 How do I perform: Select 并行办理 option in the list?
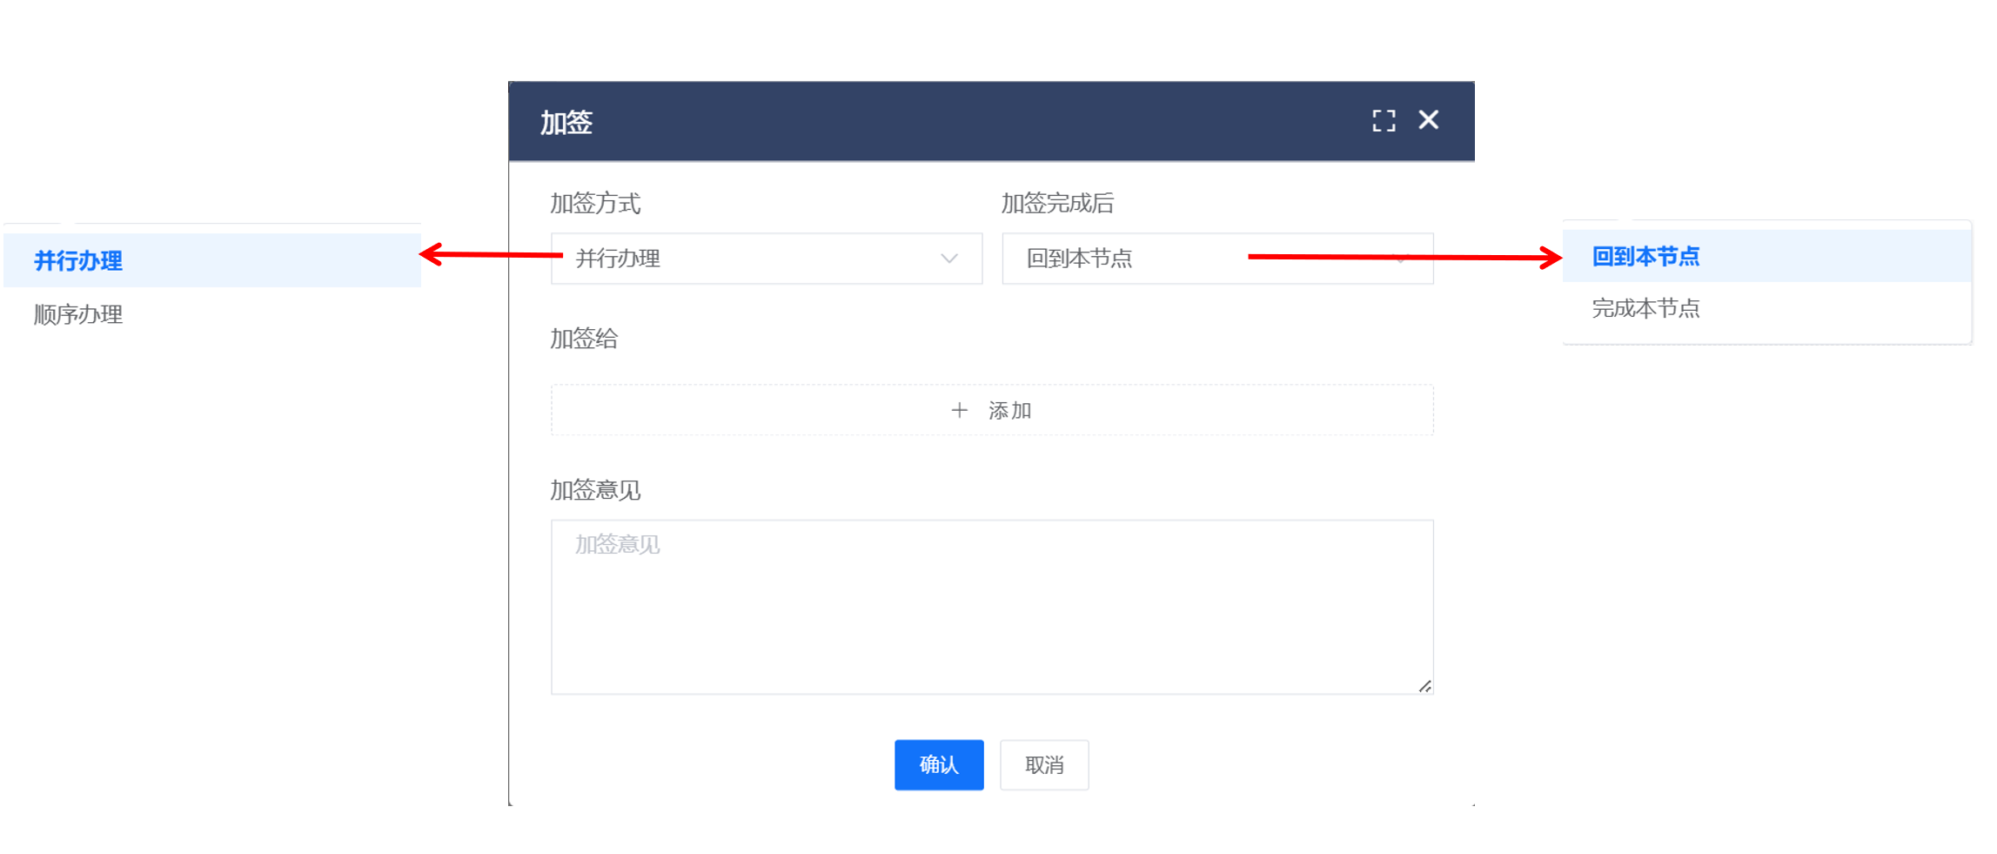click(x=78, y=260)
